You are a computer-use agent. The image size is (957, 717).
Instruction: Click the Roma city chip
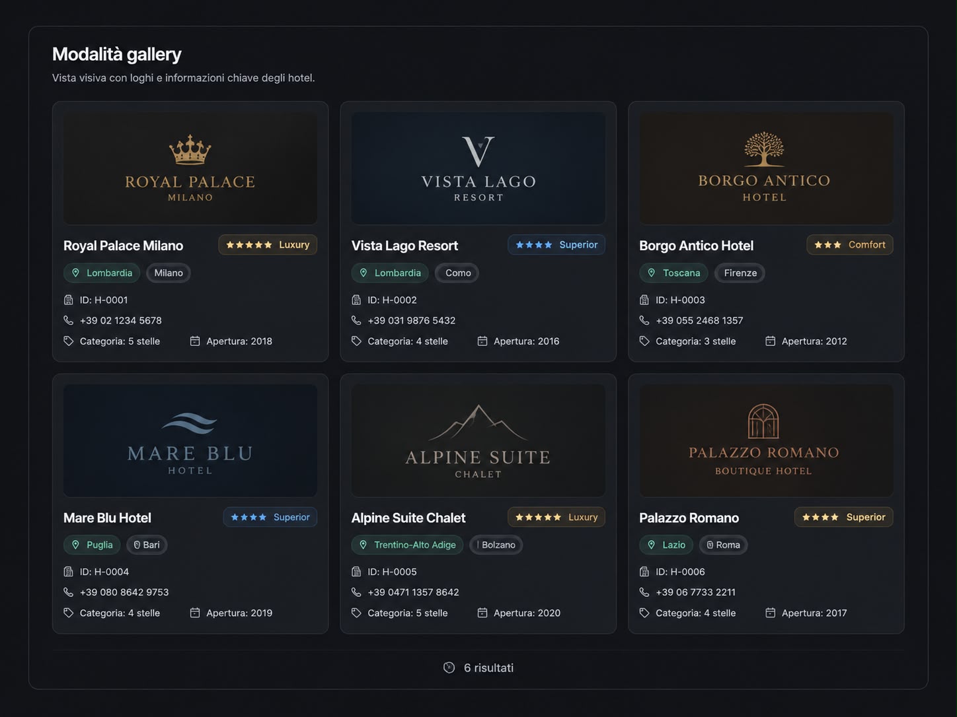click(x=723, y=545)
